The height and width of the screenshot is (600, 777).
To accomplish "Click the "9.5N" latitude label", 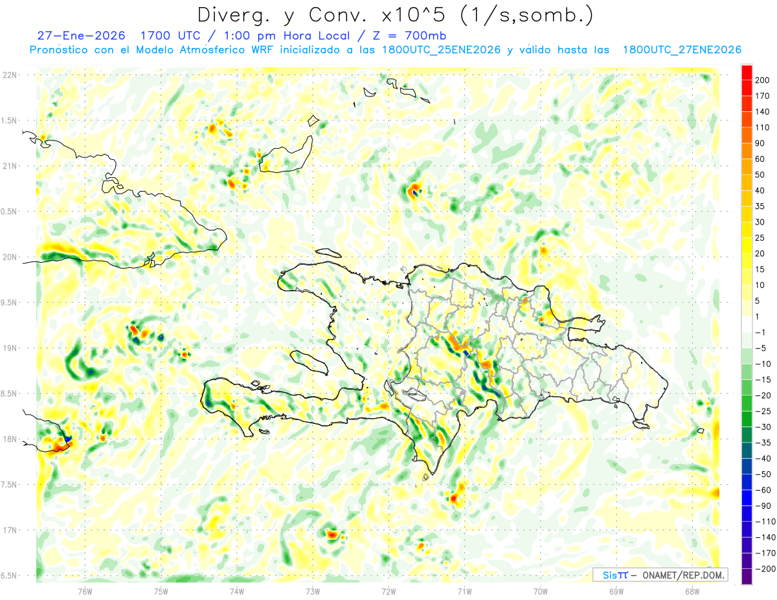I will [x=10, y=302].
